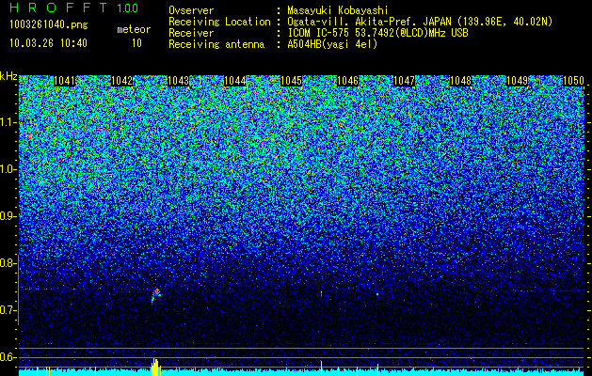Click the 1047 time marker
This screenshot has height=376, width=592.
[404, 81]
